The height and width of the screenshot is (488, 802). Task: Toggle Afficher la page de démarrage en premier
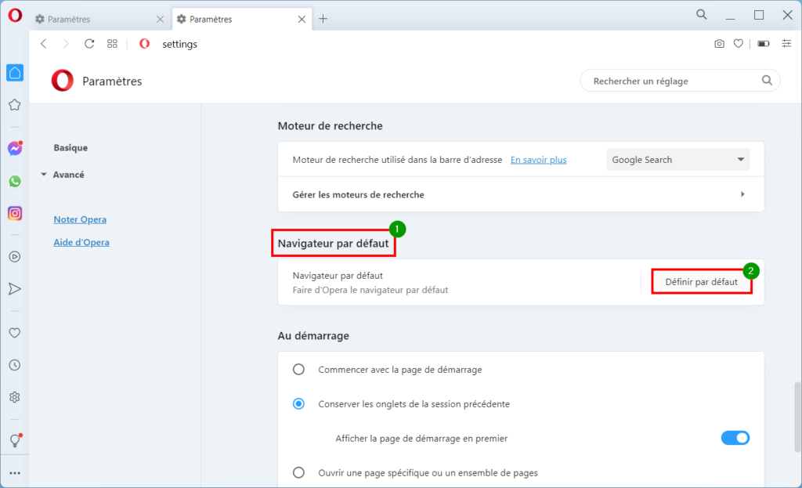(x=735, y=438)
